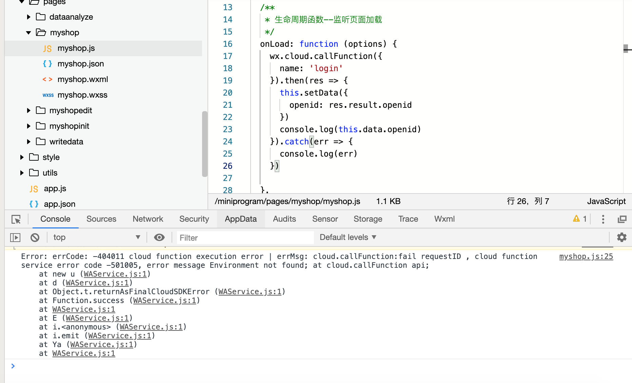Clear console with the ban icon
Viewport: 632px width, 383px height.
35,238
